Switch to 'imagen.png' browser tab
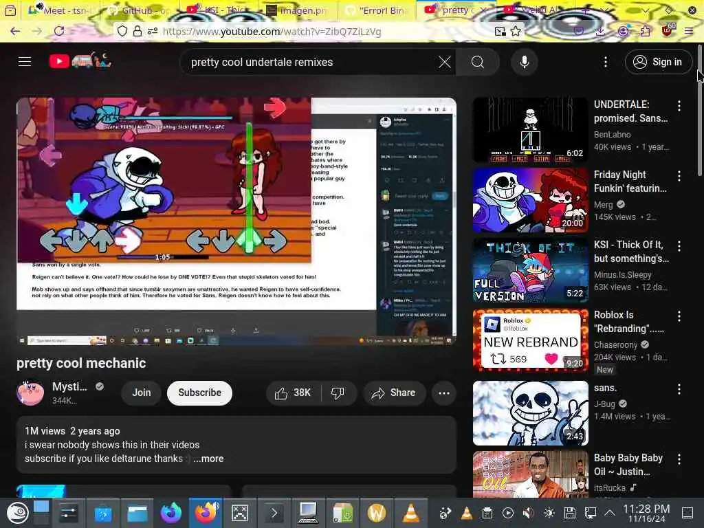The image size is (704, 528). (298, 10)
